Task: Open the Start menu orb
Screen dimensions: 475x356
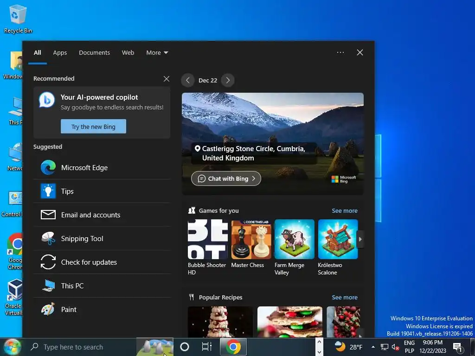Action: tap(12, 347)
